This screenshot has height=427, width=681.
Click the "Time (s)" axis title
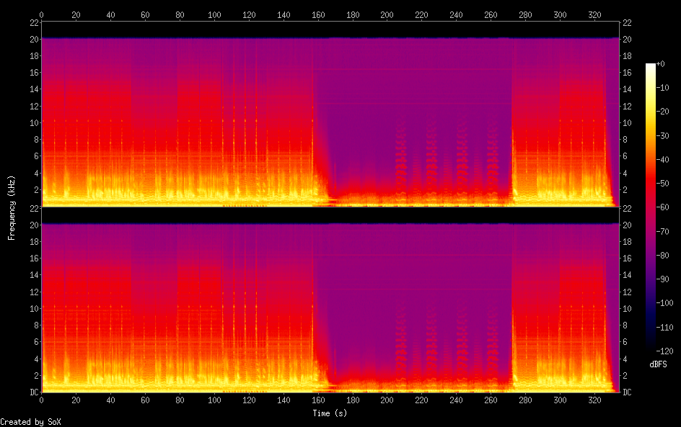tap(330, 413)
